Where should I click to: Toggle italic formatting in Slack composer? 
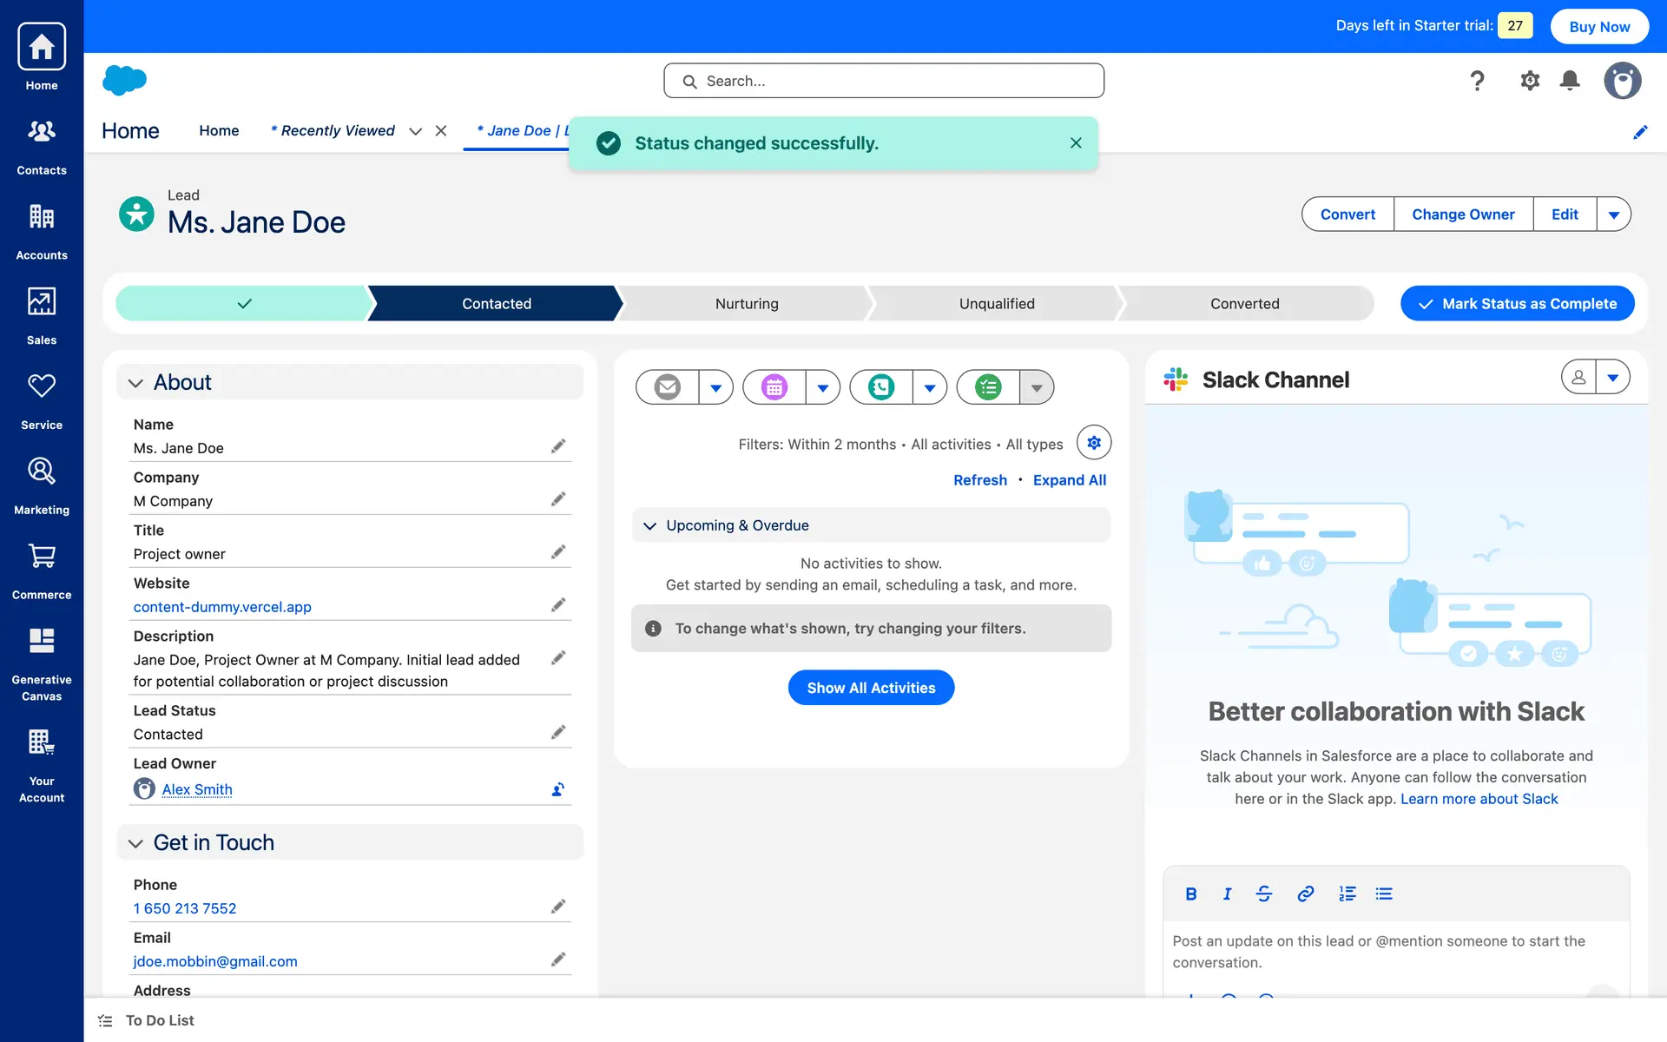[x=1227, y=894]
